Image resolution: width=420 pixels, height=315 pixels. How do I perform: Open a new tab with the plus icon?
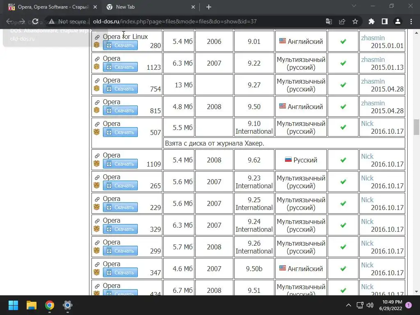tap(209, 7)
